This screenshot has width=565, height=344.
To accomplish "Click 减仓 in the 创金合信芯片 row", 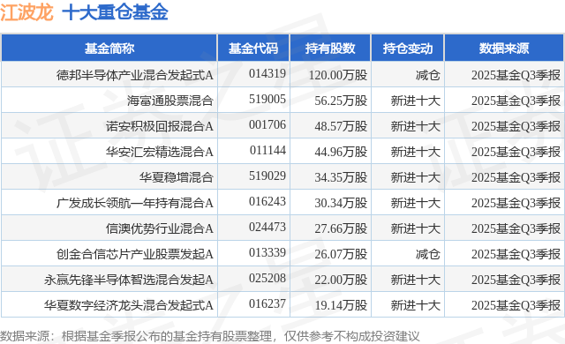I will click(x=427, y=254).
